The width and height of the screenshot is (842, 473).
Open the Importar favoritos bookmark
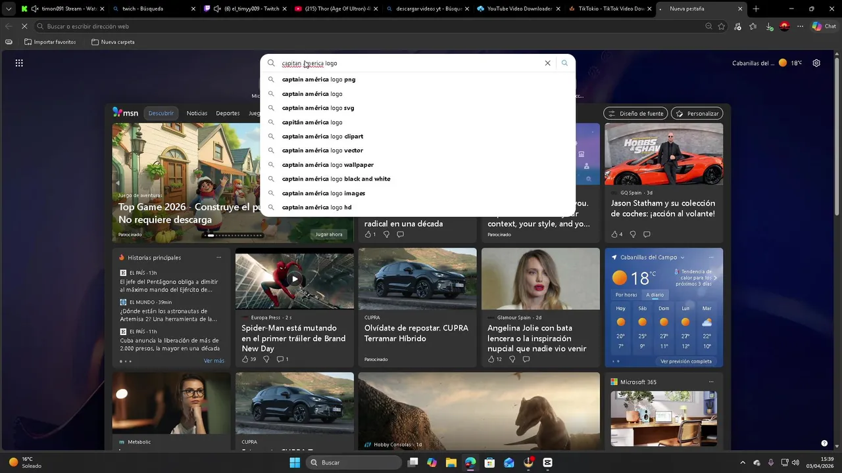pyautogui.click(x=50, y=42)
